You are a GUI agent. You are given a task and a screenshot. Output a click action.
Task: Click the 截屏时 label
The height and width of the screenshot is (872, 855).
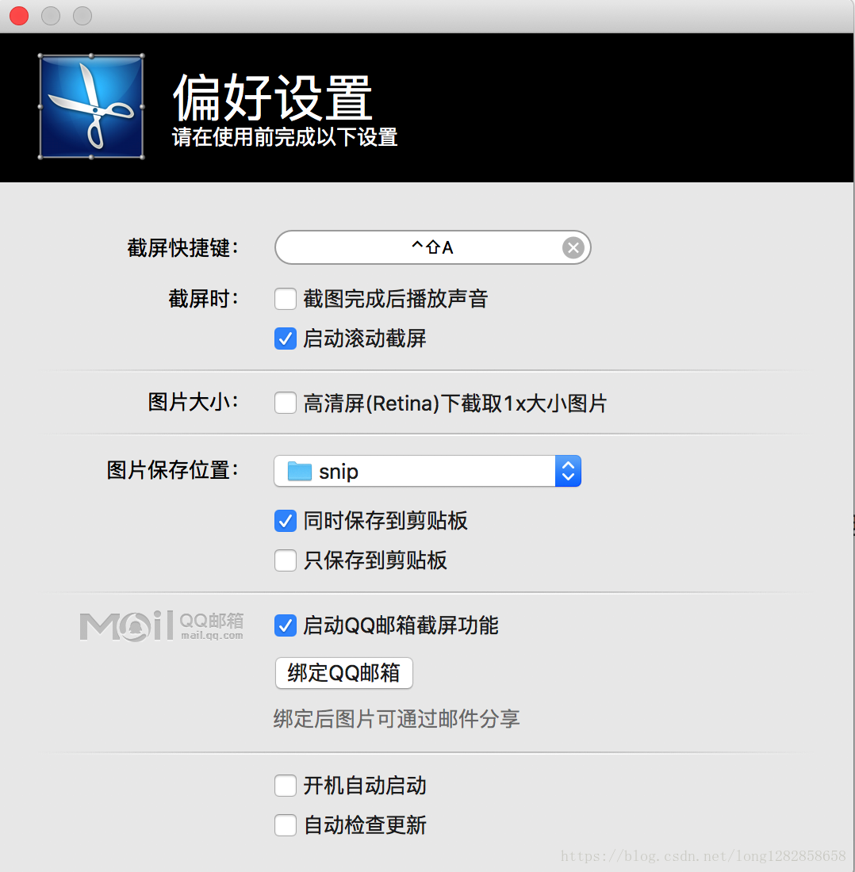[204, 299]
